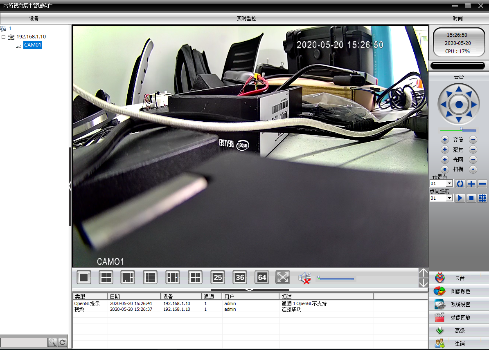Go to previous page up arrow
This screenshot has height=350, width=489.
pyautogui.click(x=423, y=273)
